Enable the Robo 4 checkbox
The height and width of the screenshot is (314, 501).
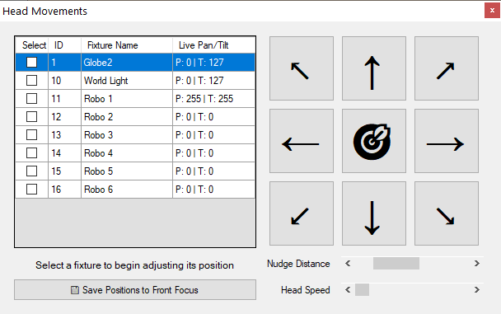point(31,153)
